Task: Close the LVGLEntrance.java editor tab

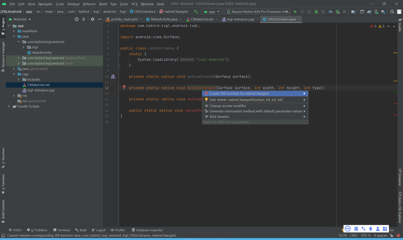Action: 299,19
